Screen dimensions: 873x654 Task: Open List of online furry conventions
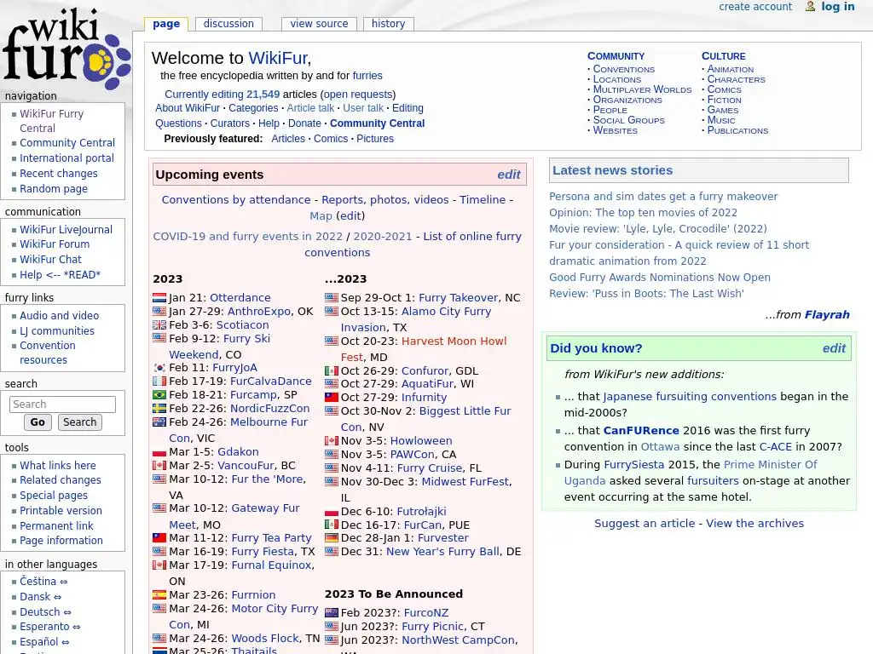coord(413,244)
